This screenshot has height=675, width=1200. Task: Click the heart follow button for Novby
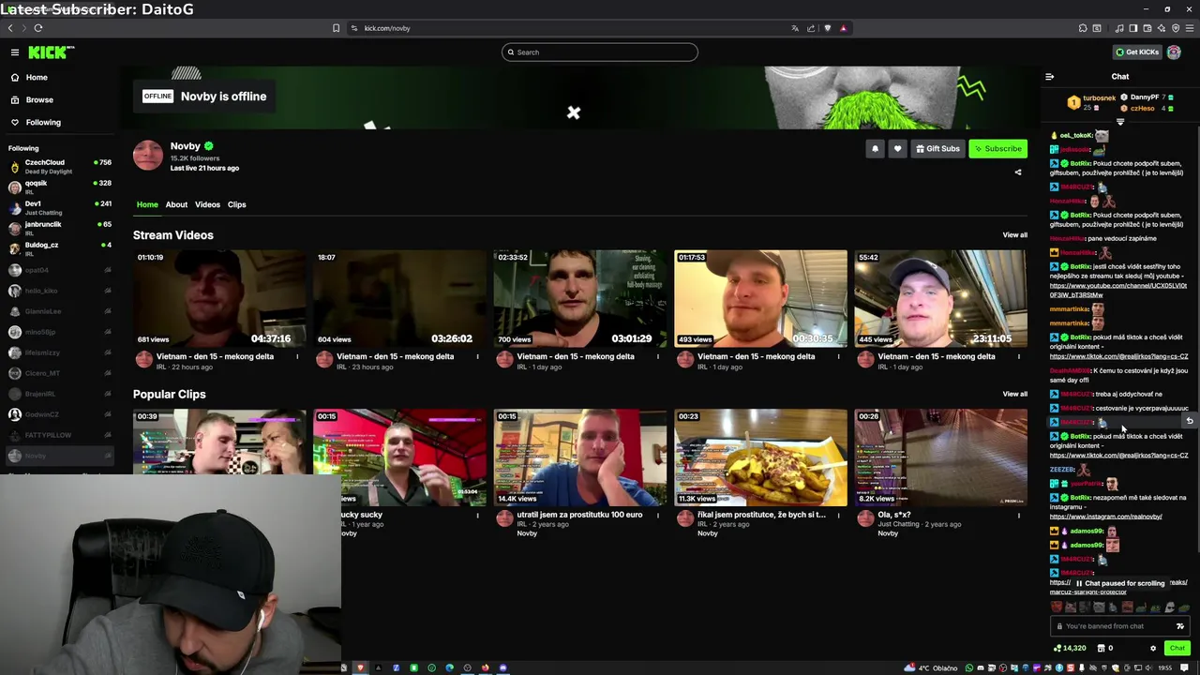pyautogui.click(x=897, y=148)
